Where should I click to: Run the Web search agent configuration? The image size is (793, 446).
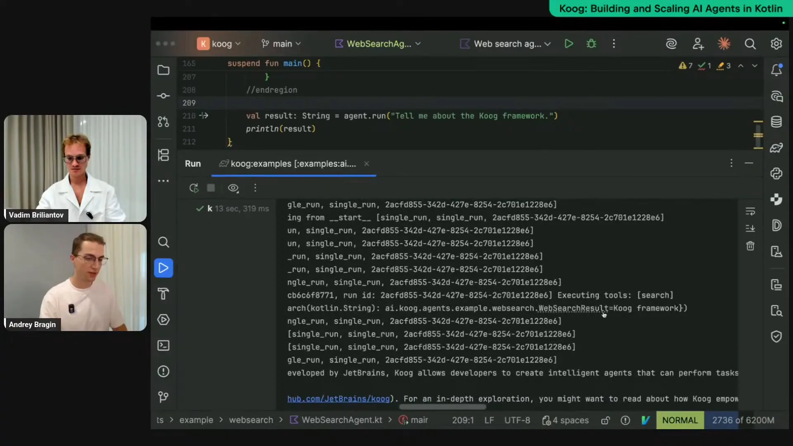click(569, 44)
